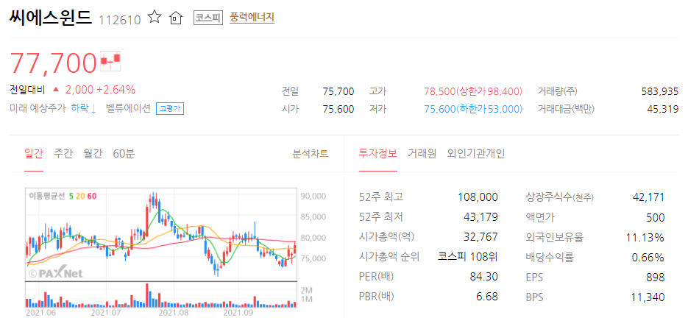
Task: Click the 씨에스윈드 stock name heading
Action: (51, 18)
